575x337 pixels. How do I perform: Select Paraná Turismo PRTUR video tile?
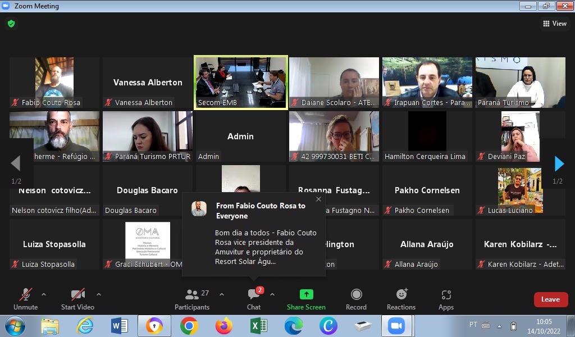coord(148,136)
